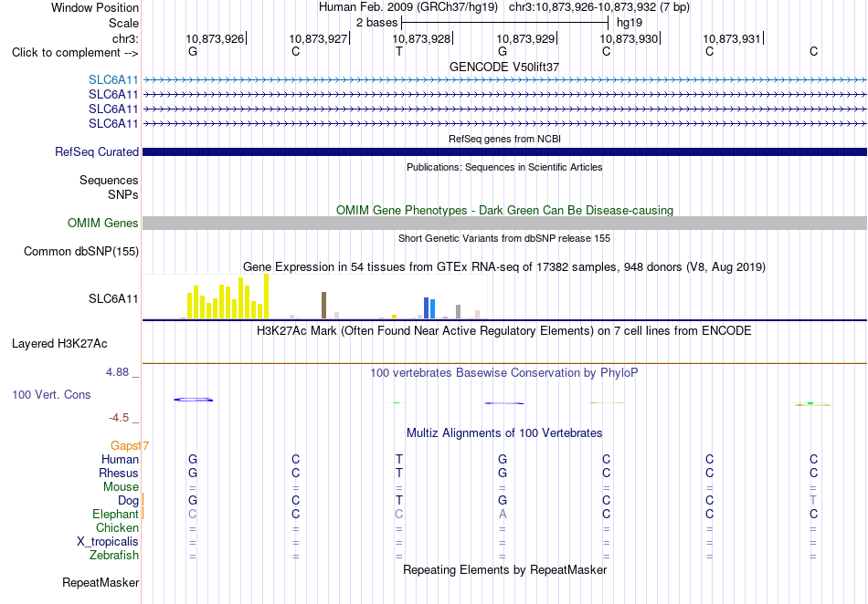Click position label 10,873,926 on ruler
Image resolution: width=868 pixels, height=604 pixels.
coord(214,38)
